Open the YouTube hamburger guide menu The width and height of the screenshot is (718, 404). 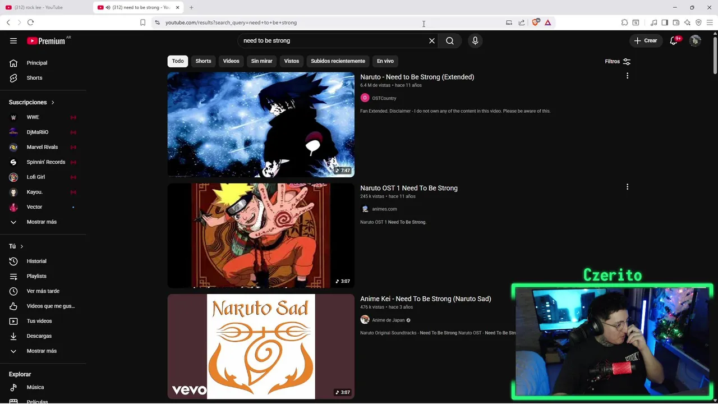coord(13,41)
